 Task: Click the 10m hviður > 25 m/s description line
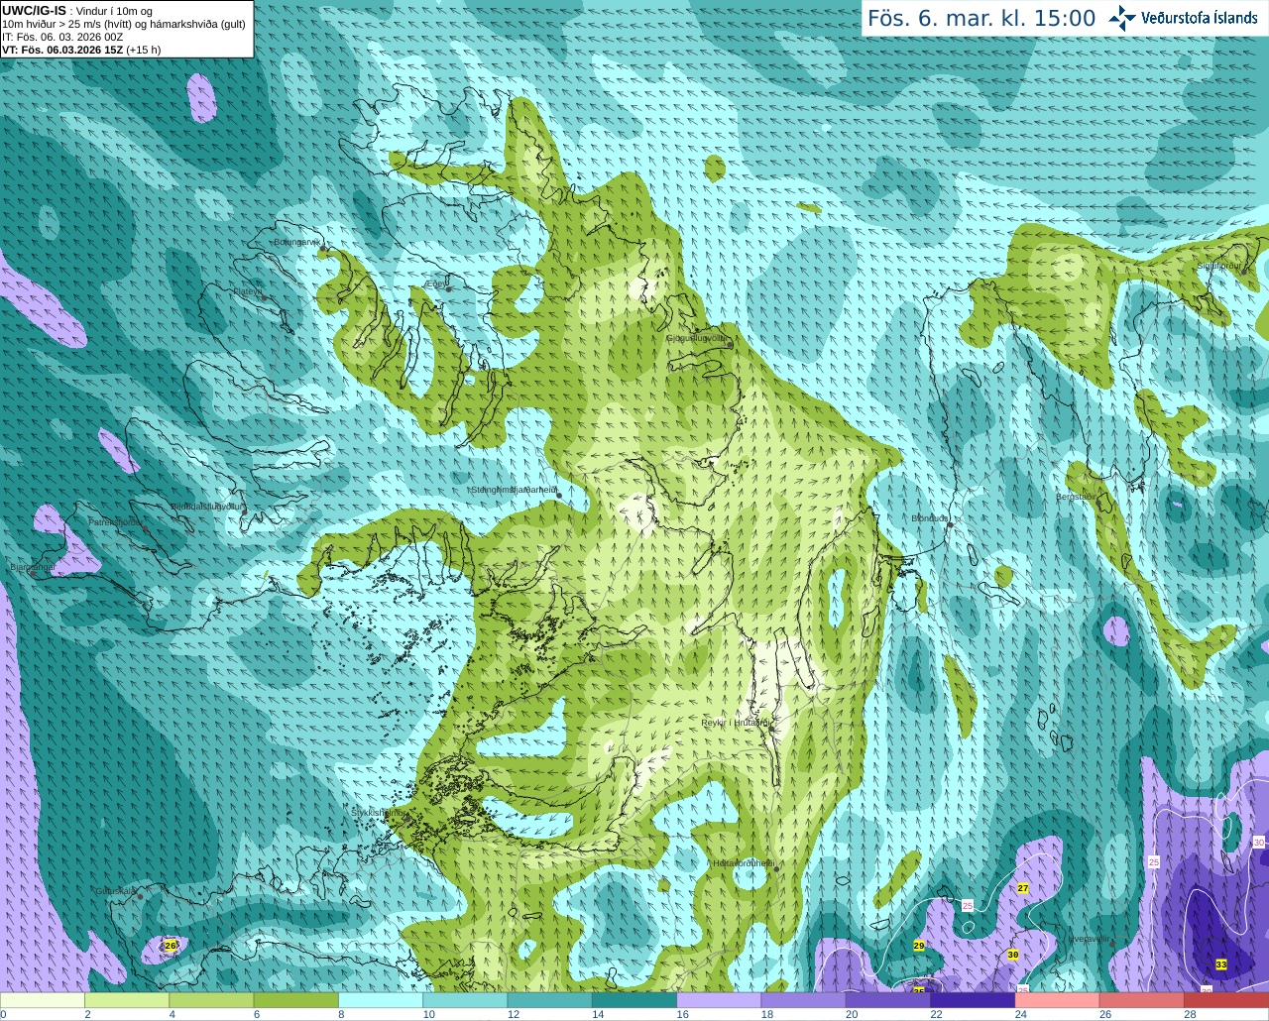click(124, 24)
